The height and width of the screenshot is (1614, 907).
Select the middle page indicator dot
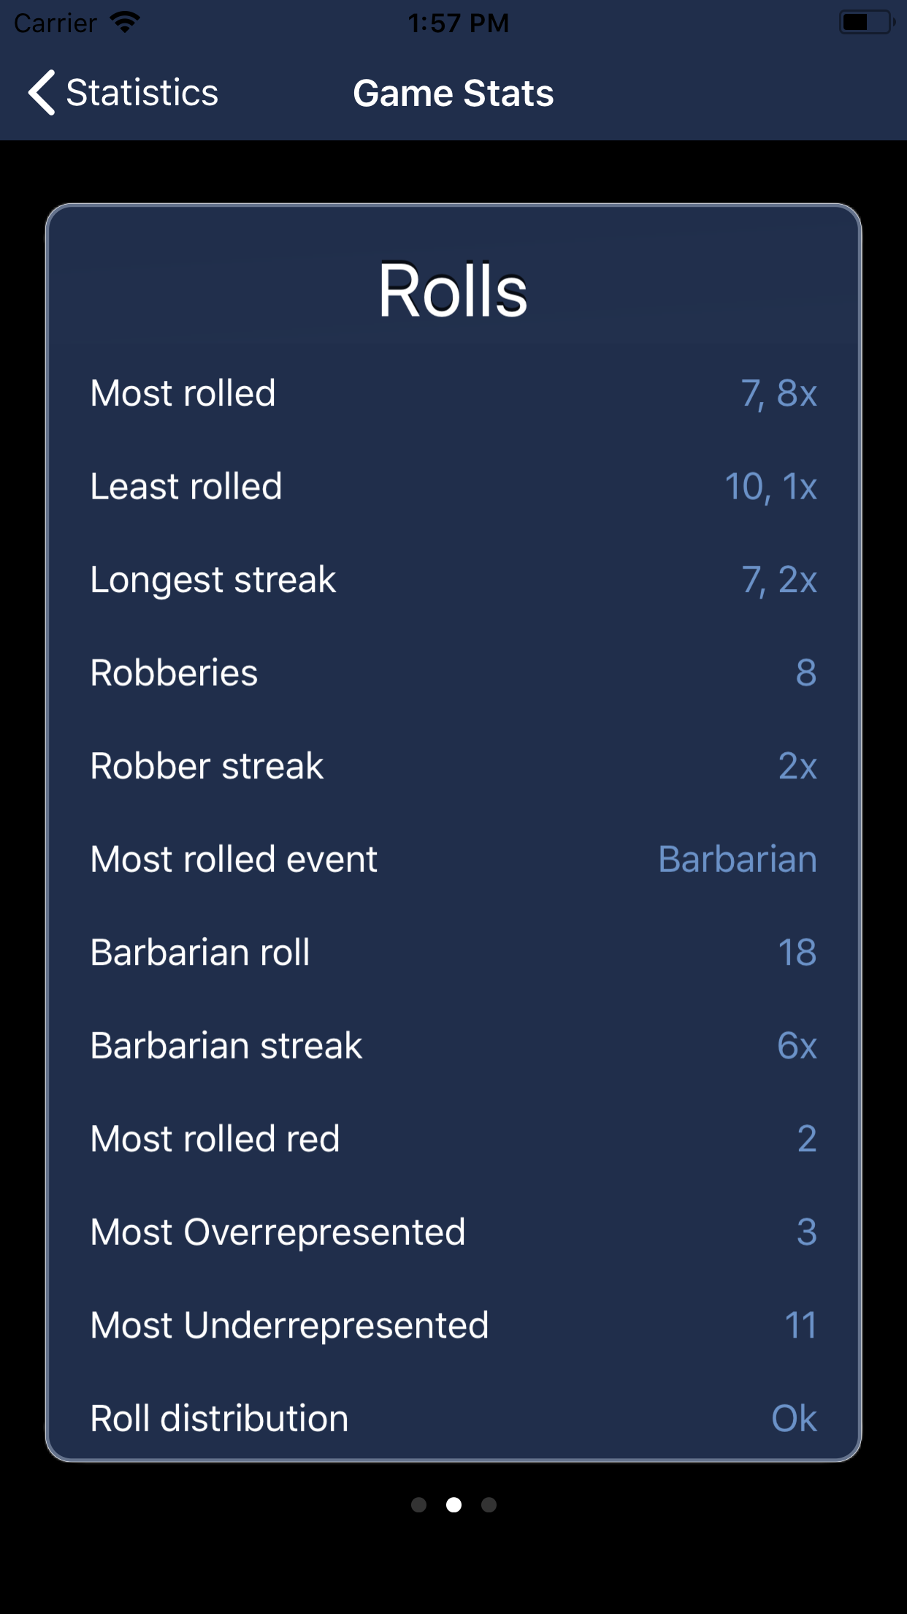[453, 1504]
